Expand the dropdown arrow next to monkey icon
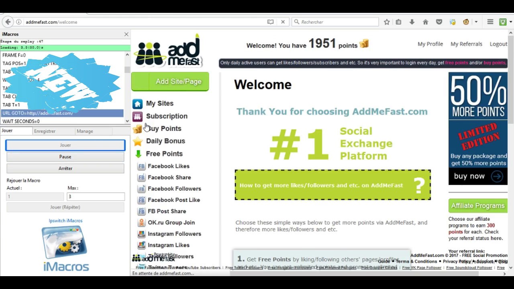Screen dimensions: 514x289 coord(476,22)
